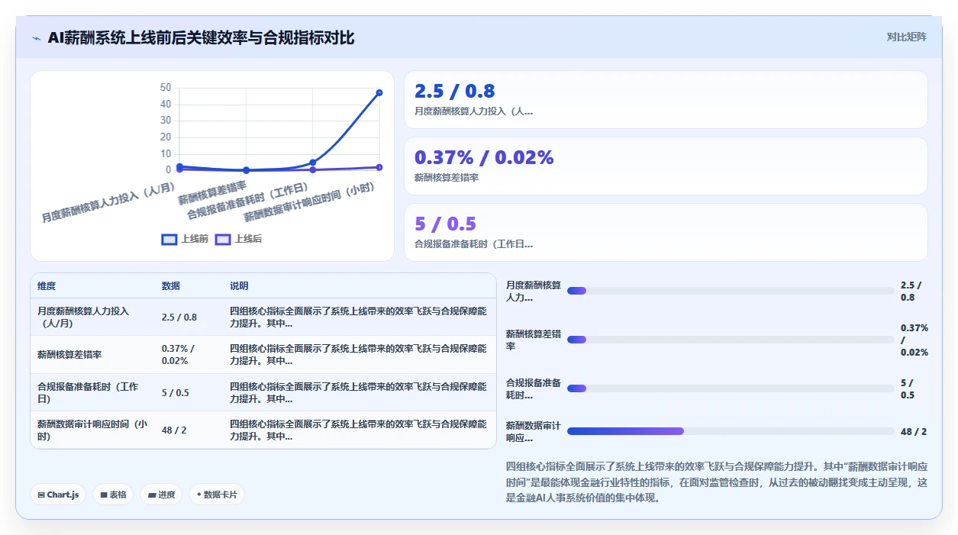The width and height of the screenshot is (958, 535).
Task: Click the lightning icon beside the title
Action: click(36, 38)
